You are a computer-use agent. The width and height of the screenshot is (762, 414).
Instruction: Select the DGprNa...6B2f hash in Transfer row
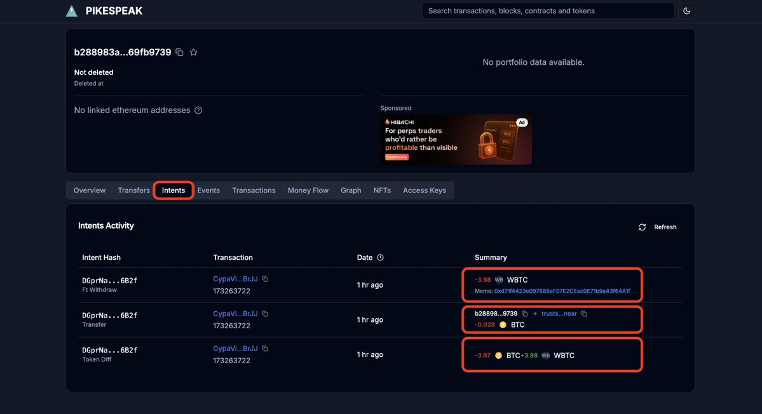point(109,316)
